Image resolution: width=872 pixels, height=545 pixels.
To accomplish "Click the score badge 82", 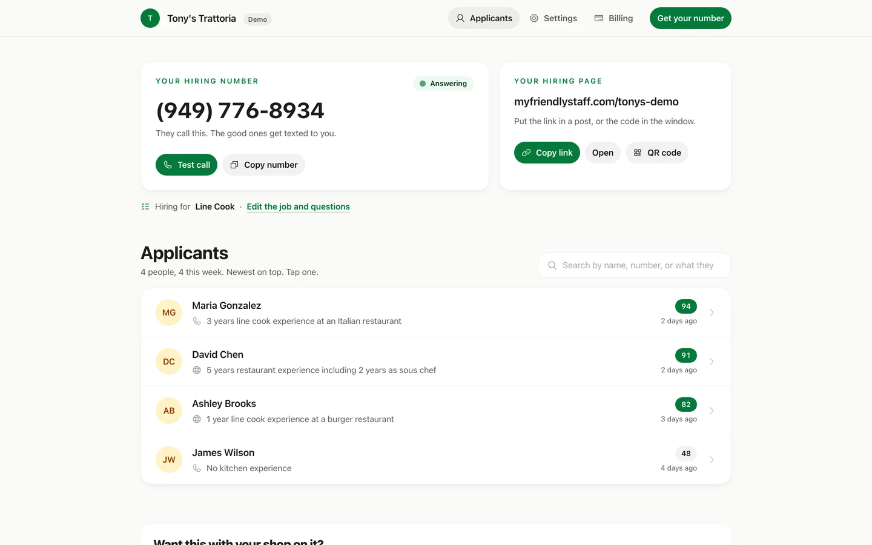I will pos(686,405).
